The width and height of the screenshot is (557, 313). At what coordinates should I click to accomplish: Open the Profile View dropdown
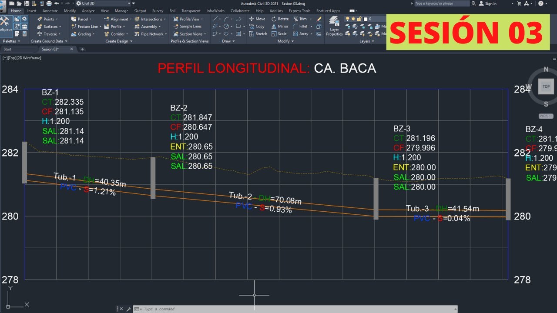tap(188, 19)
